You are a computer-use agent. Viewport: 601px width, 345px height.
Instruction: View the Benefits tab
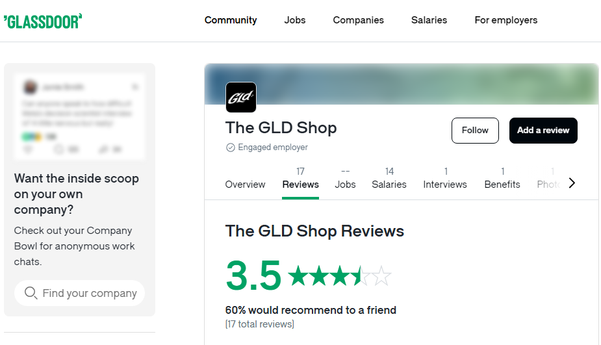pos(502,179)
